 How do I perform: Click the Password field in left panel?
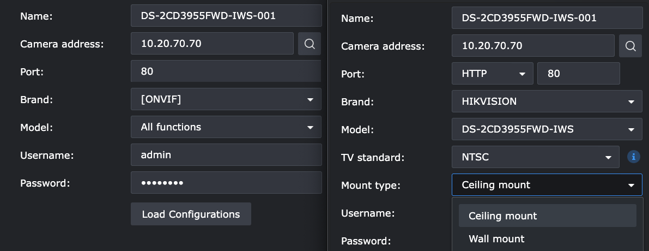(226, 183)
